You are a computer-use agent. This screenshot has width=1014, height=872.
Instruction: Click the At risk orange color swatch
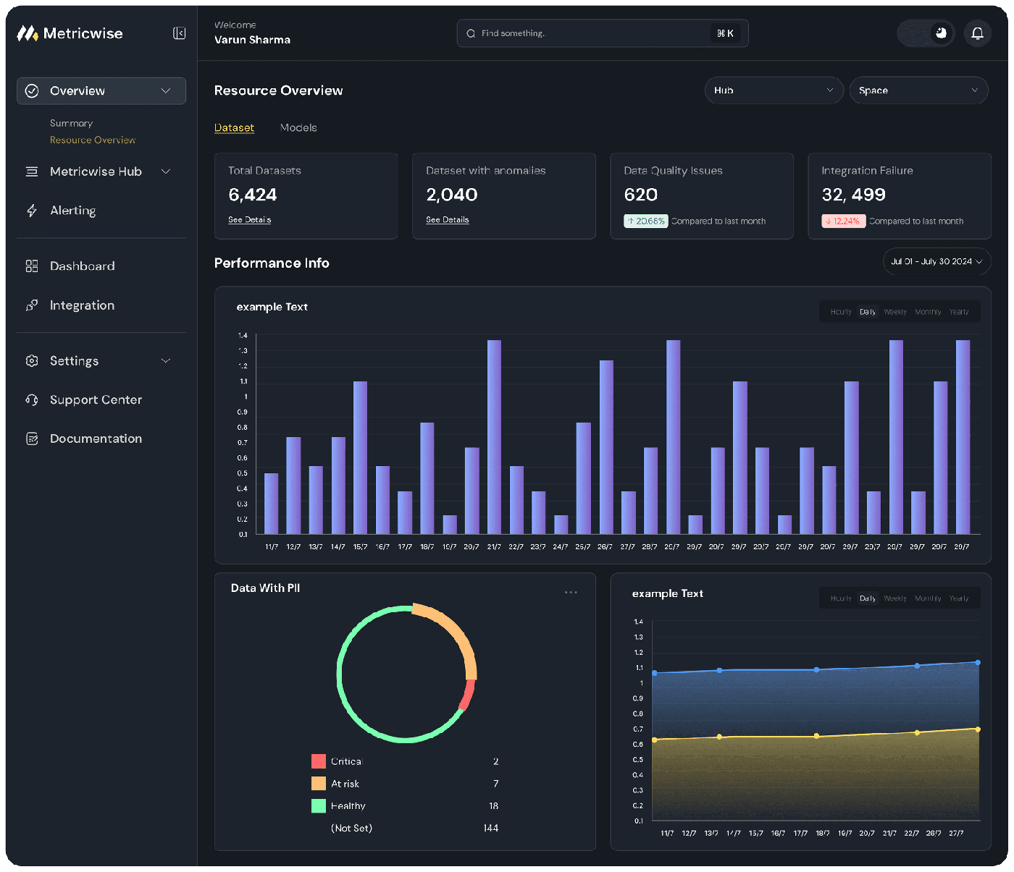[319, 784]
